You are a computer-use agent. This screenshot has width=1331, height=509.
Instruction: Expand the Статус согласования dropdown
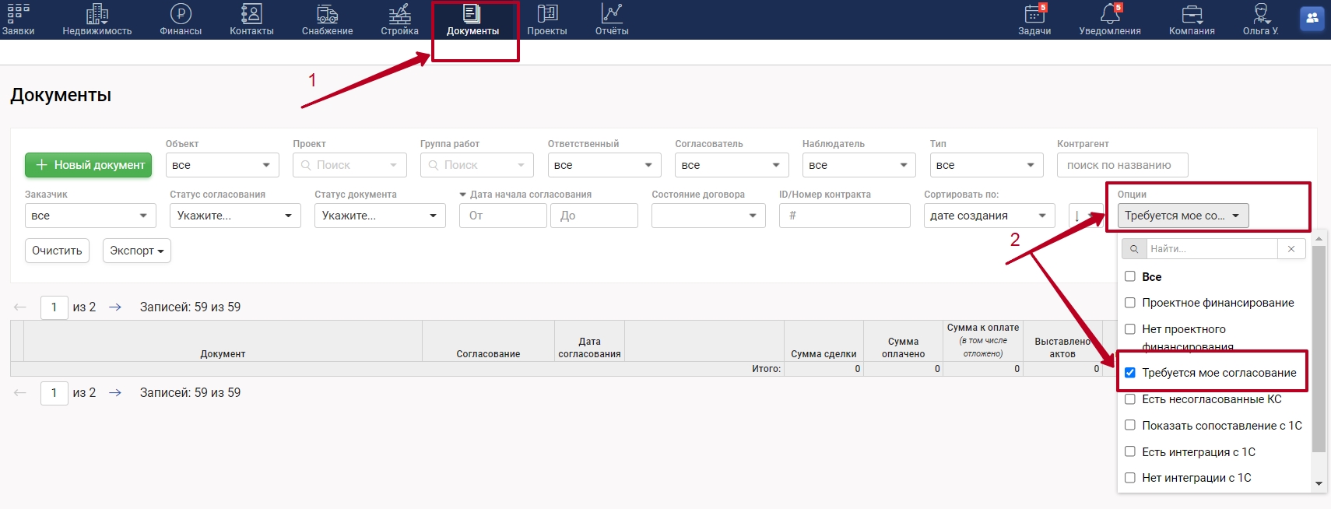coord(235,216)
